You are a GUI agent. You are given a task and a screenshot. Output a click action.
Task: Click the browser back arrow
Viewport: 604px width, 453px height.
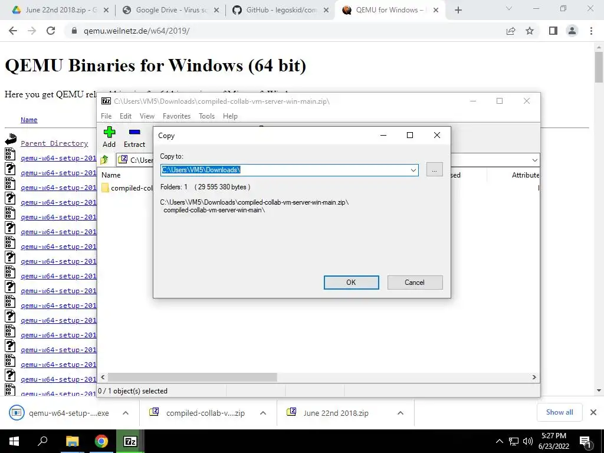[13, 31]
